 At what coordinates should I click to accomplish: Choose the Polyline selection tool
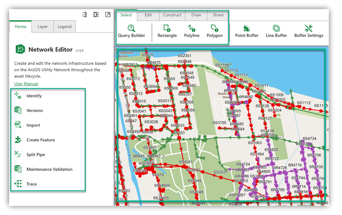191,31
